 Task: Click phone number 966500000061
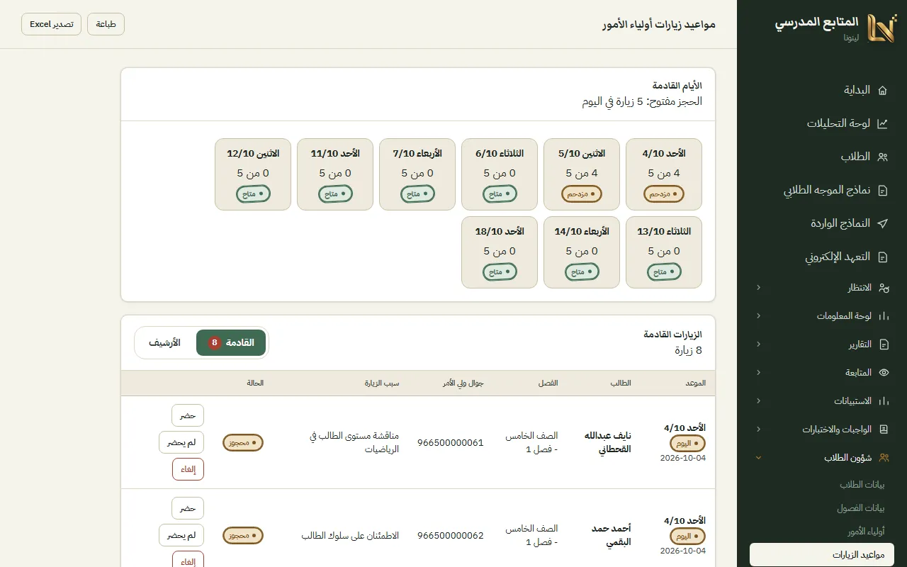451,443
